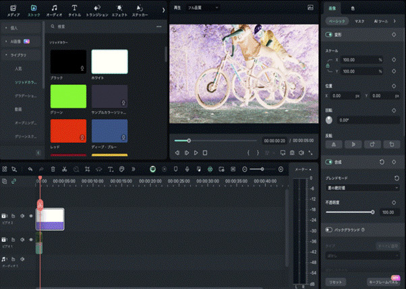Open the タイトル (Titles) icon

click(74, 9)
